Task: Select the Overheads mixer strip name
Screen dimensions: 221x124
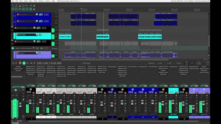Action: [x=51, y=115]
